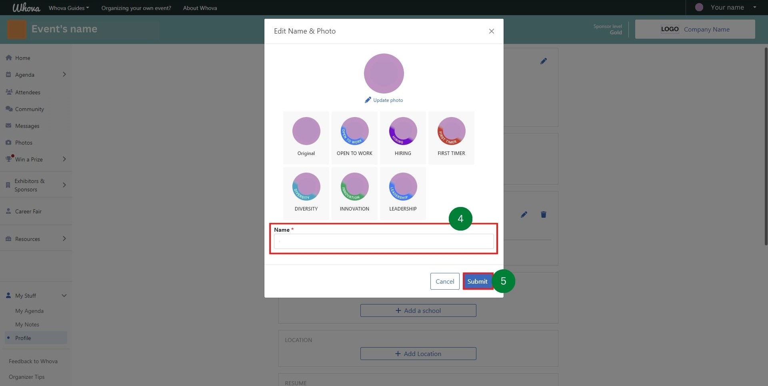Image resolution: width=768 pixels, height=386 pixels.
Task: Collapse the My Stuff section
Action: click(64, 296)
